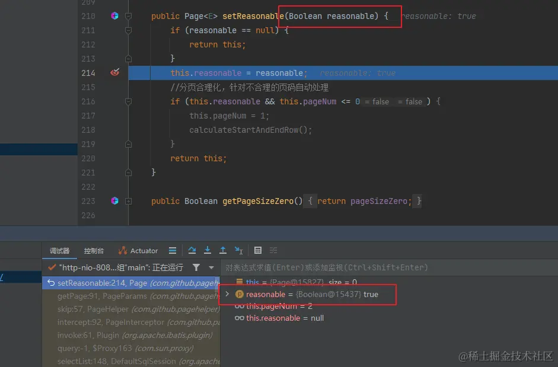Select the http-nio-808 main thread entry

pyautogui.click(x=121, y=267)
